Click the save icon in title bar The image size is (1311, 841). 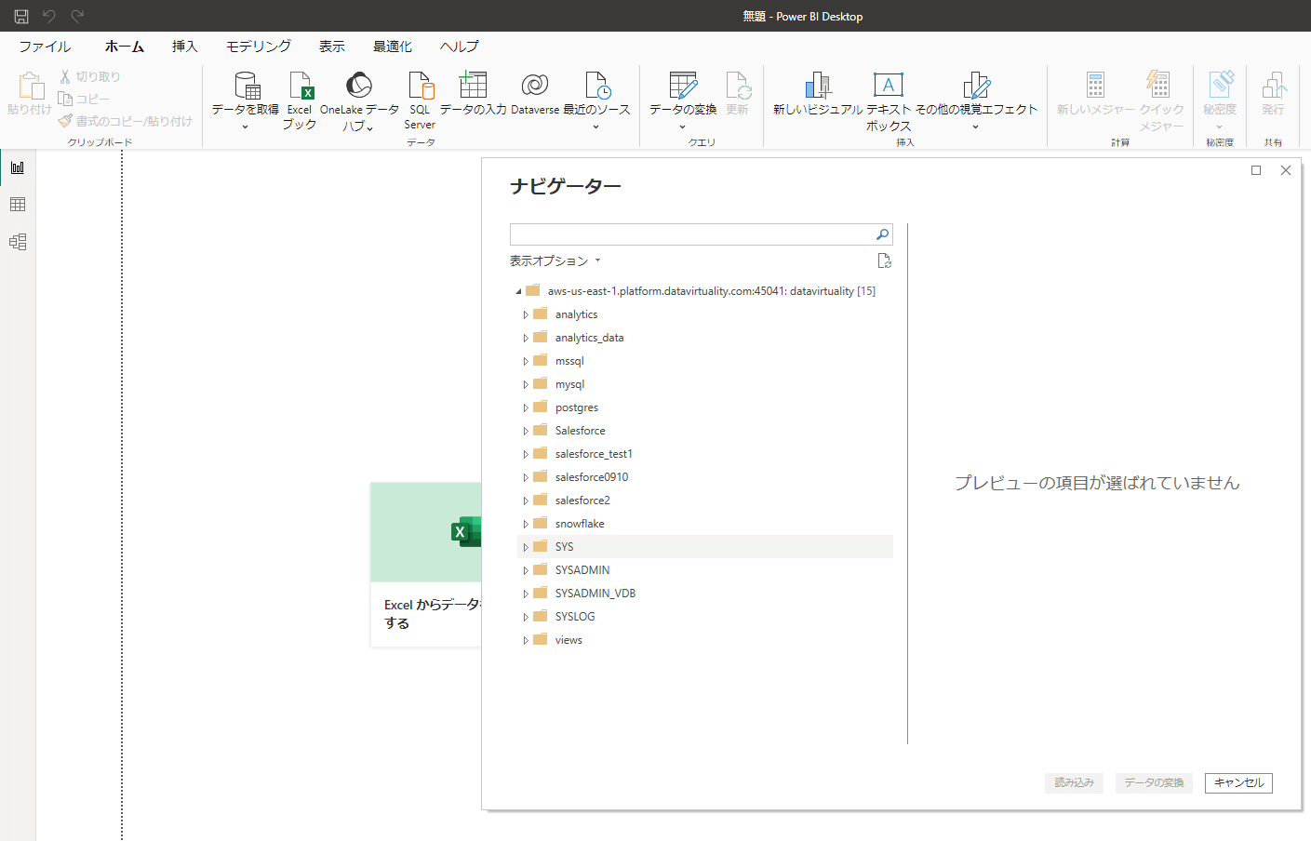[x=21, y=16]
